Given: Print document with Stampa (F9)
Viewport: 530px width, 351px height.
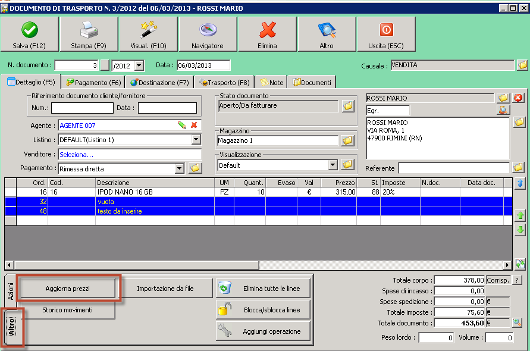Looking at the screenshot, I should tap(89, 35).
